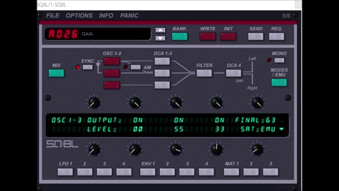Open the bottom DCA 1-3 button
The width and height of the screenshot is (339, 191).
coord(162,85)
